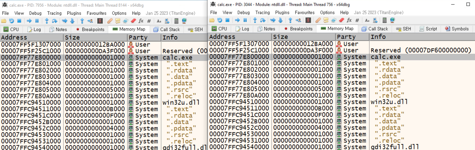
Task: Switch to SEH tab in right window
Action: (x=404, y=29)
